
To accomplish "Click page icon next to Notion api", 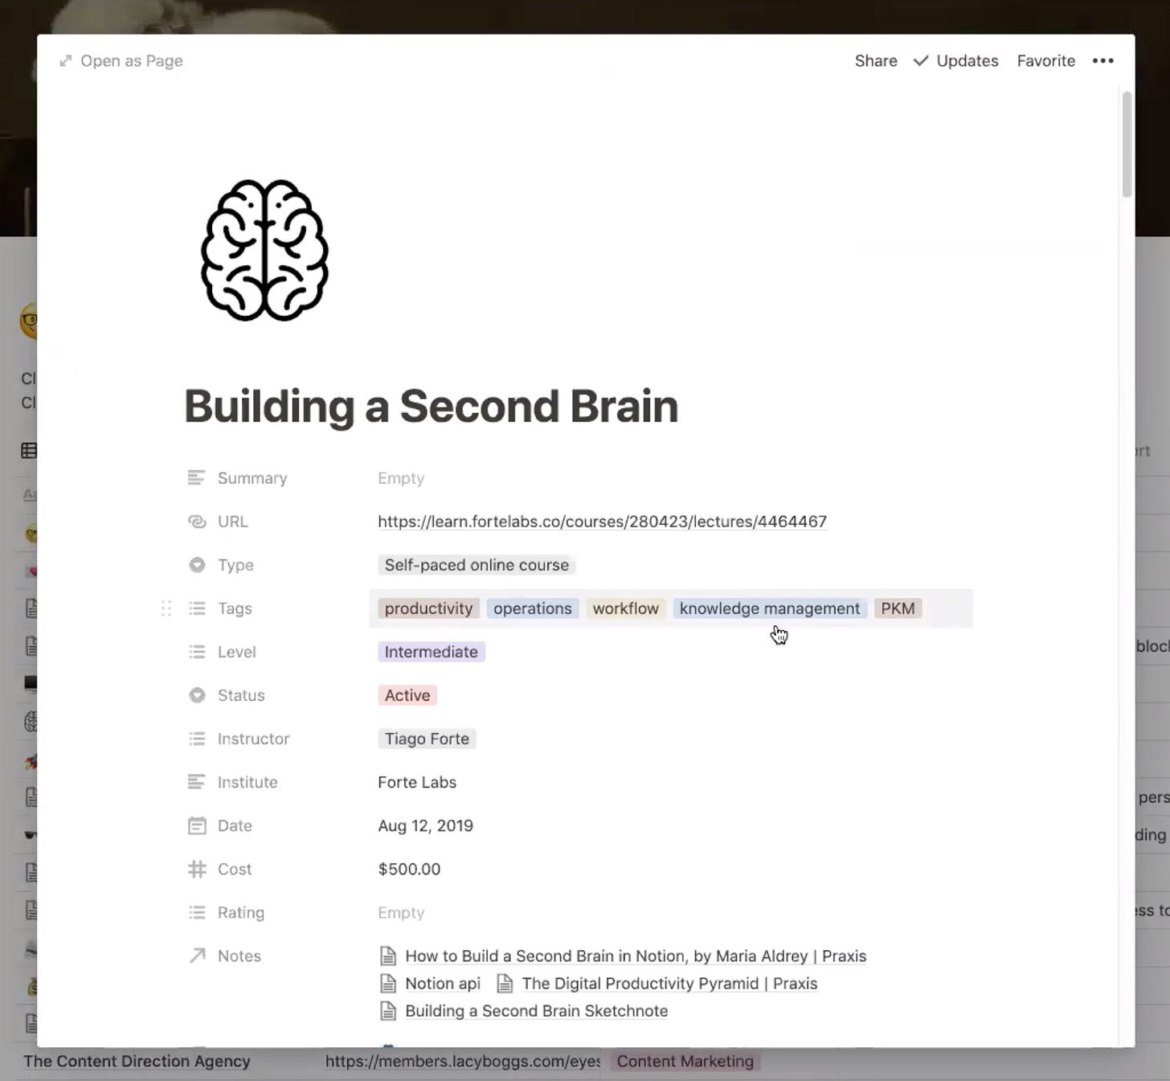I will tap(388, 984).
